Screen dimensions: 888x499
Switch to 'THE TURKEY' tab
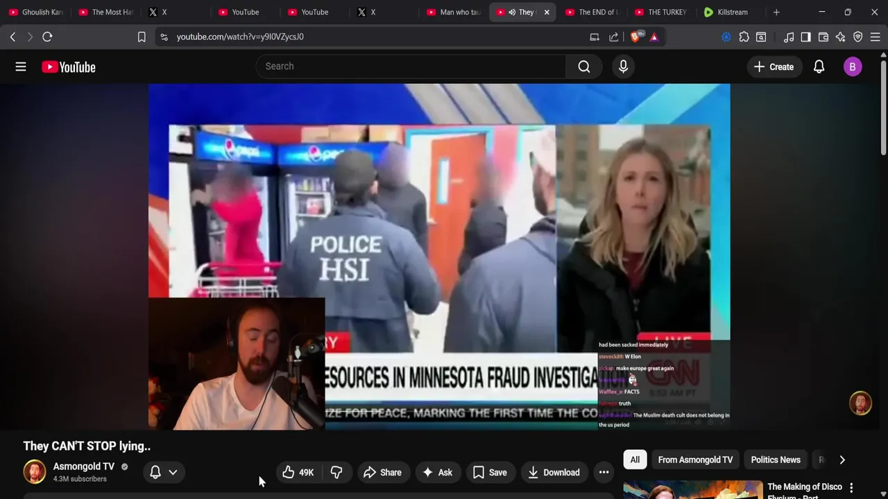[x=662, y=12]
